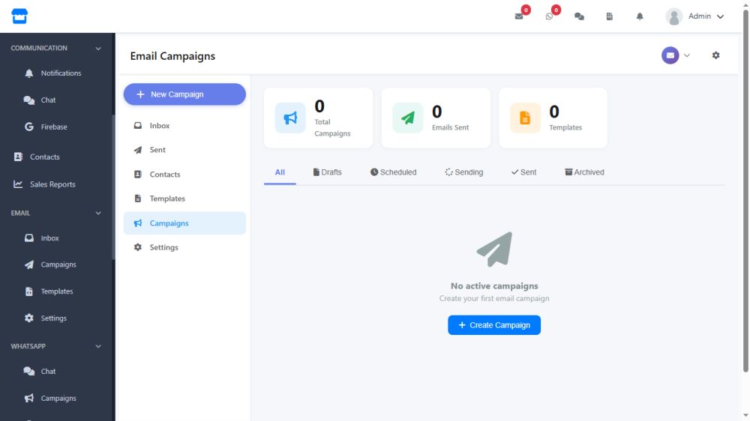Open the gear settings in page header
The image size is (750, 421).
click(x=715, y=55)
